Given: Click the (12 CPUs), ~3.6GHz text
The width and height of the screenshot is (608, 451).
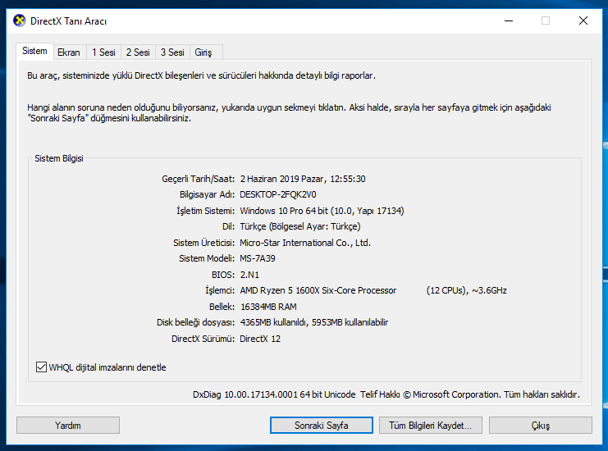Looking at the screenshot, I should click(467, 290).
